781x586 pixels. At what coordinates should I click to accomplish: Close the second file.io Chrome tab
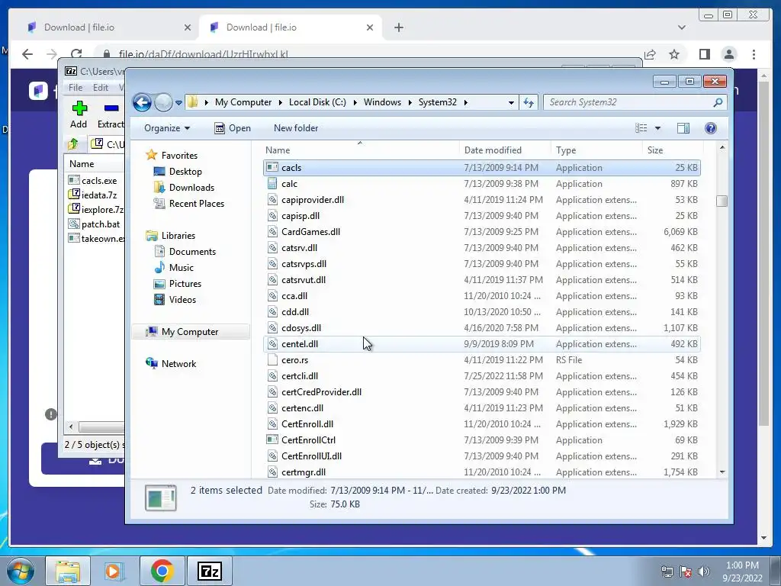pos(370,27)
